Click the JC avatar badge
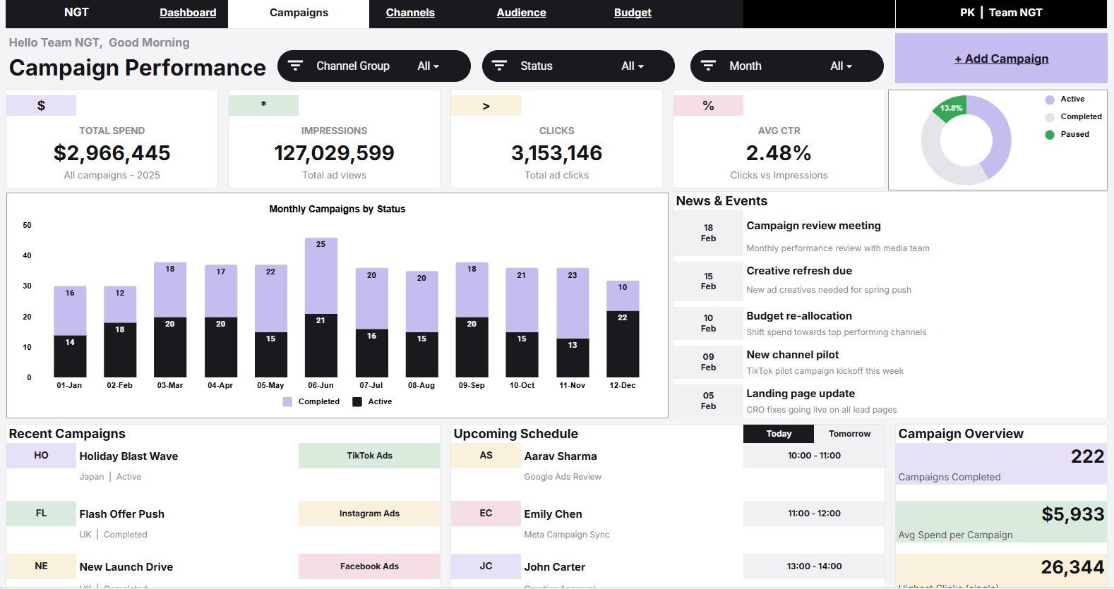This screenshot has width=1114, height=589. click(x=486, y=566)
